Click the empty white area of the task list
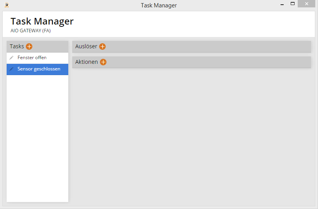Viewport: 318px width, 209px height. pos(37,136)
